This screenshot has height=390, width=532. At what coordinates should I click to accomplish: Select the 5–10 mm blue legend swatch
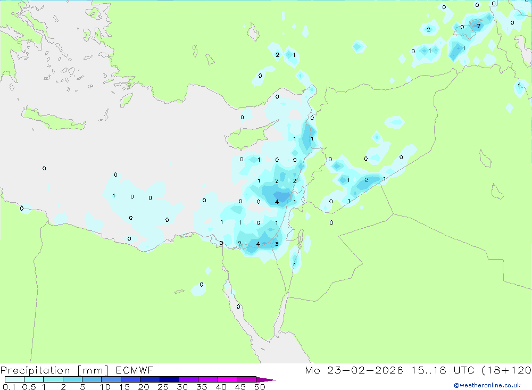92,379
